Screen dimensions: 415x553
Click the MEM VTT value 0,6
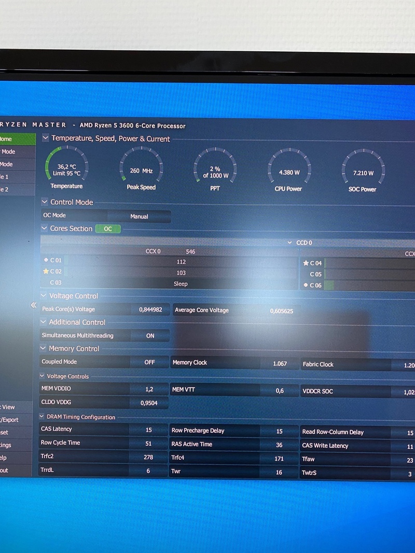click(x=280, y=390)
